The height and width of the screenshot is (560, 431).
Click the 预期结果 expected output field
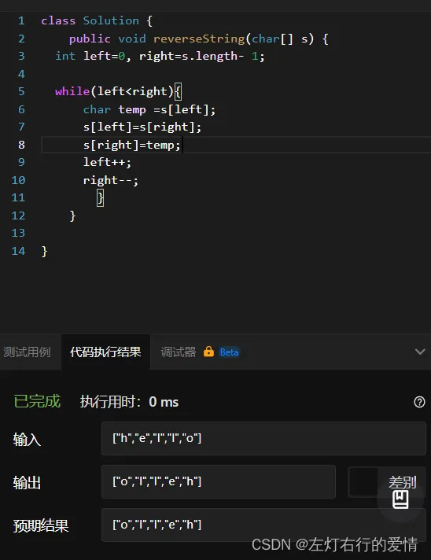(263, 525)
